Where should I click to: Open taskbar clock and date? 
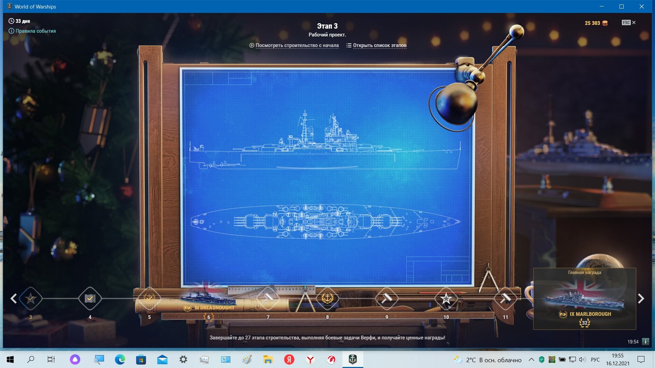(617, 359)
